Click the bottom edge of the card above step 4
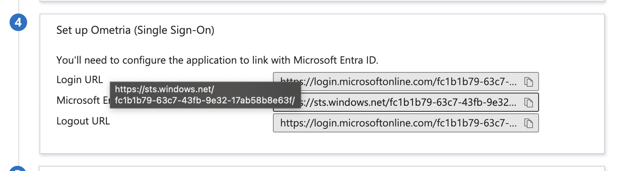This screenshot has width=624, height=171. tap(322, 1)
